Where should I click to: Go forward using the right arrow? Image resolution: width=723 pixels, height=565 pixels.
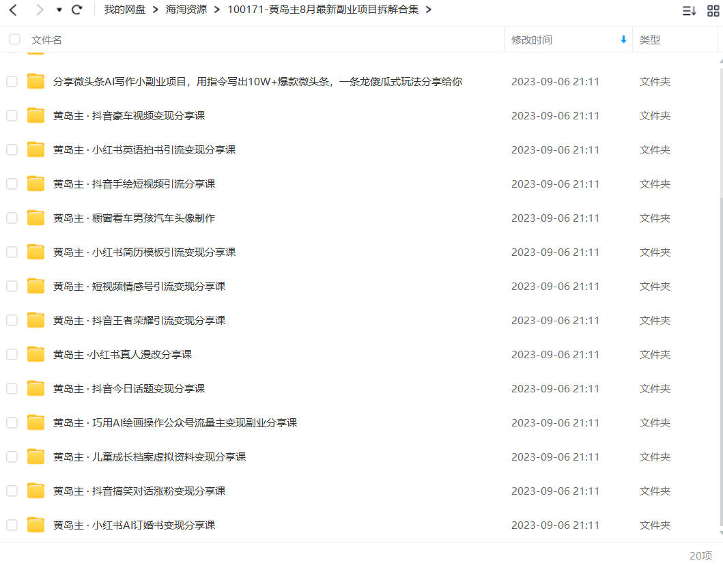(40, 10)
